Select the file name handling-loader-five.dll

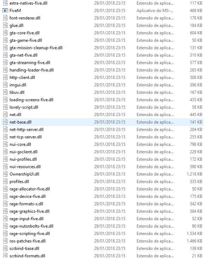tap(32, 70)
